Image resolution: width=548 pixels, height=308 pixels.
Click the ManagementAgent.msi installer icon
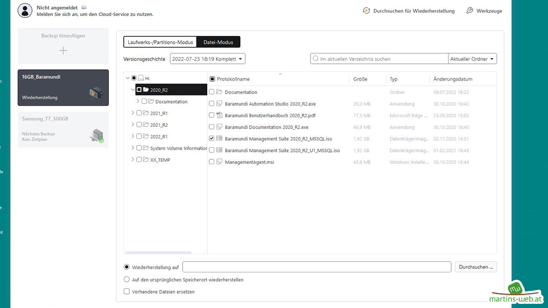click(219, 162)
